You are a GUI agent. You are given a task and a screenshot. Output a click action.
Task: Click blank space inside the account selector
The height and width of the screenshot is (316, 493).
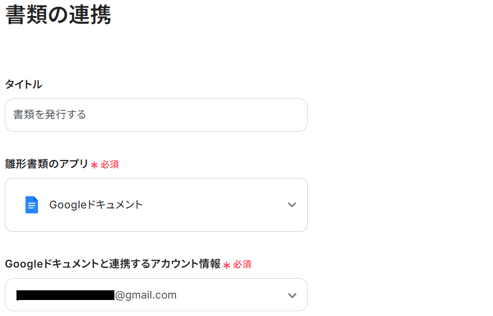[x=233, y=295]
